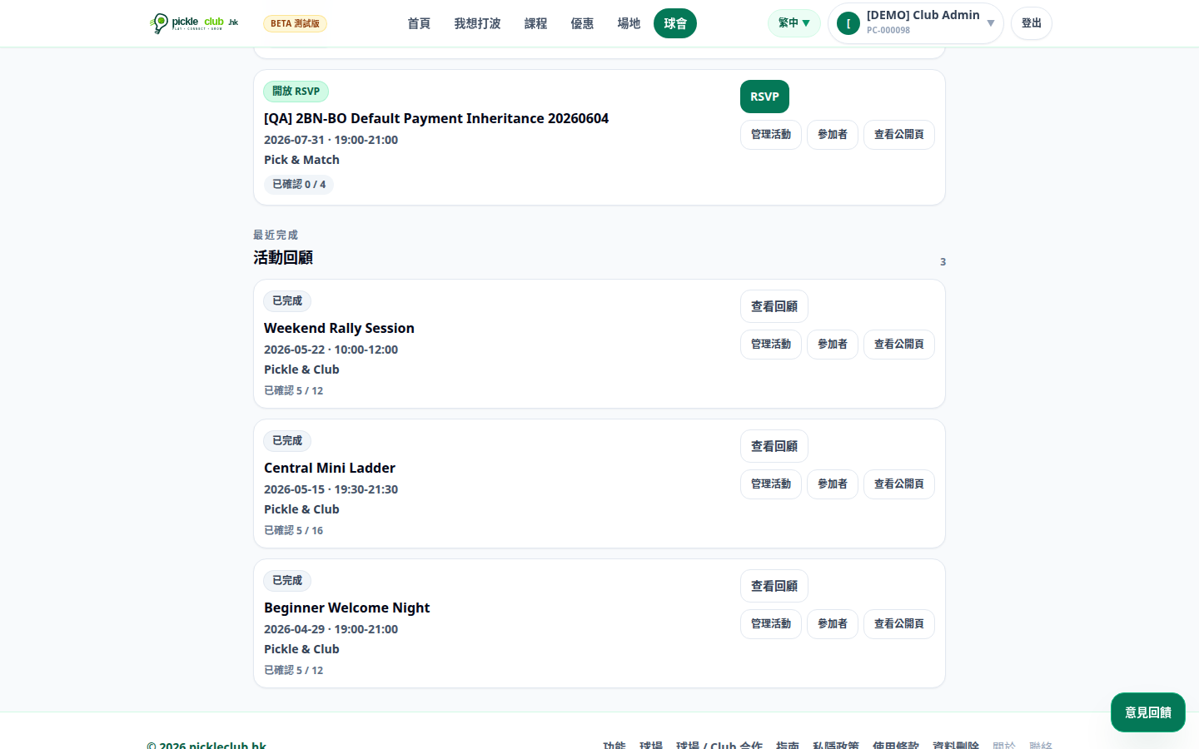Click the date 2026-05-15 · 19:30-21:30
Screen dimensions: 1199x749
click(331, 489)
